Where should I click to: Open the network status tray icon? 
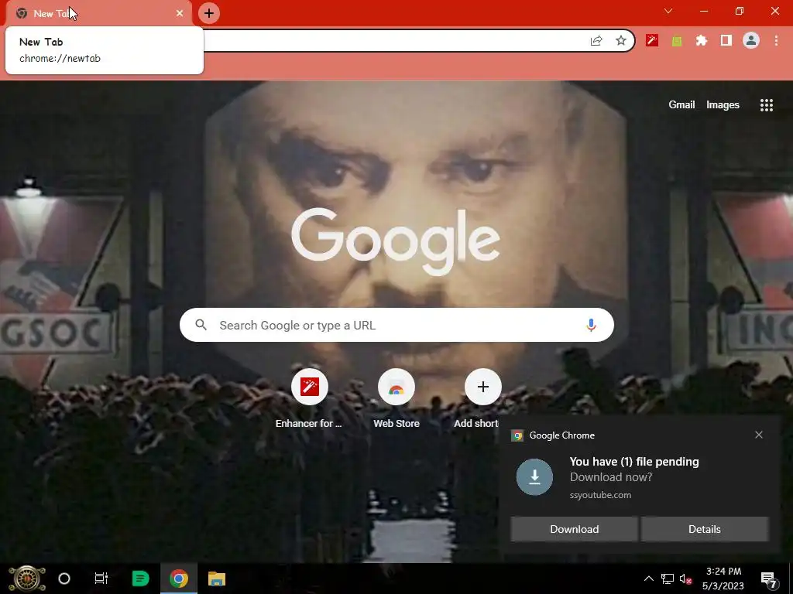click(x=667, y=579)
